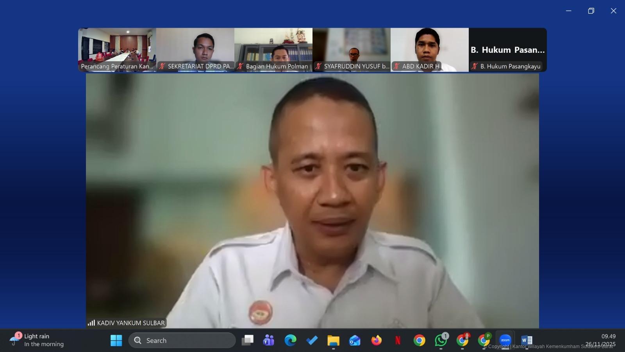Select Bagian Hukum Polman video tile
625x352 pixels.
(273, 50)
